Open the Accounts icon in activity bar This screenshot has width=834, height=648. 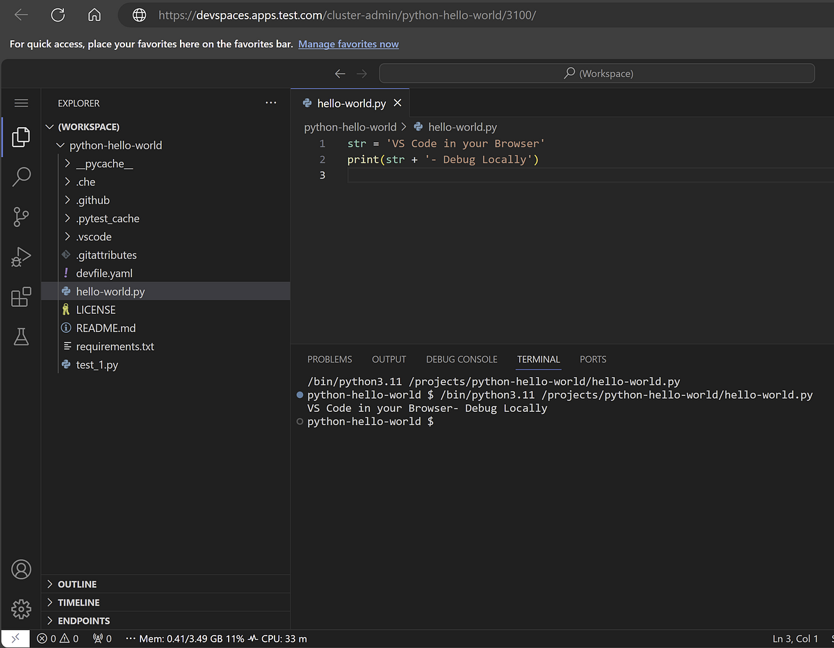[x=22, y=570]
